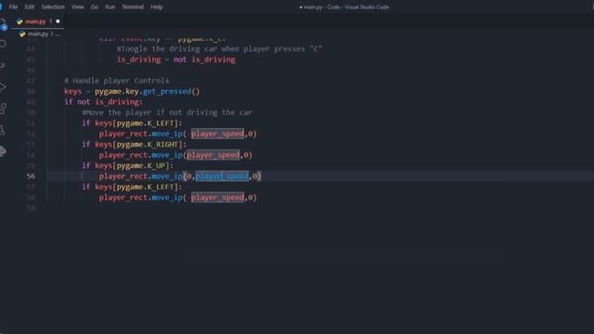Open the Terminal menu

(x=133, y=6)
